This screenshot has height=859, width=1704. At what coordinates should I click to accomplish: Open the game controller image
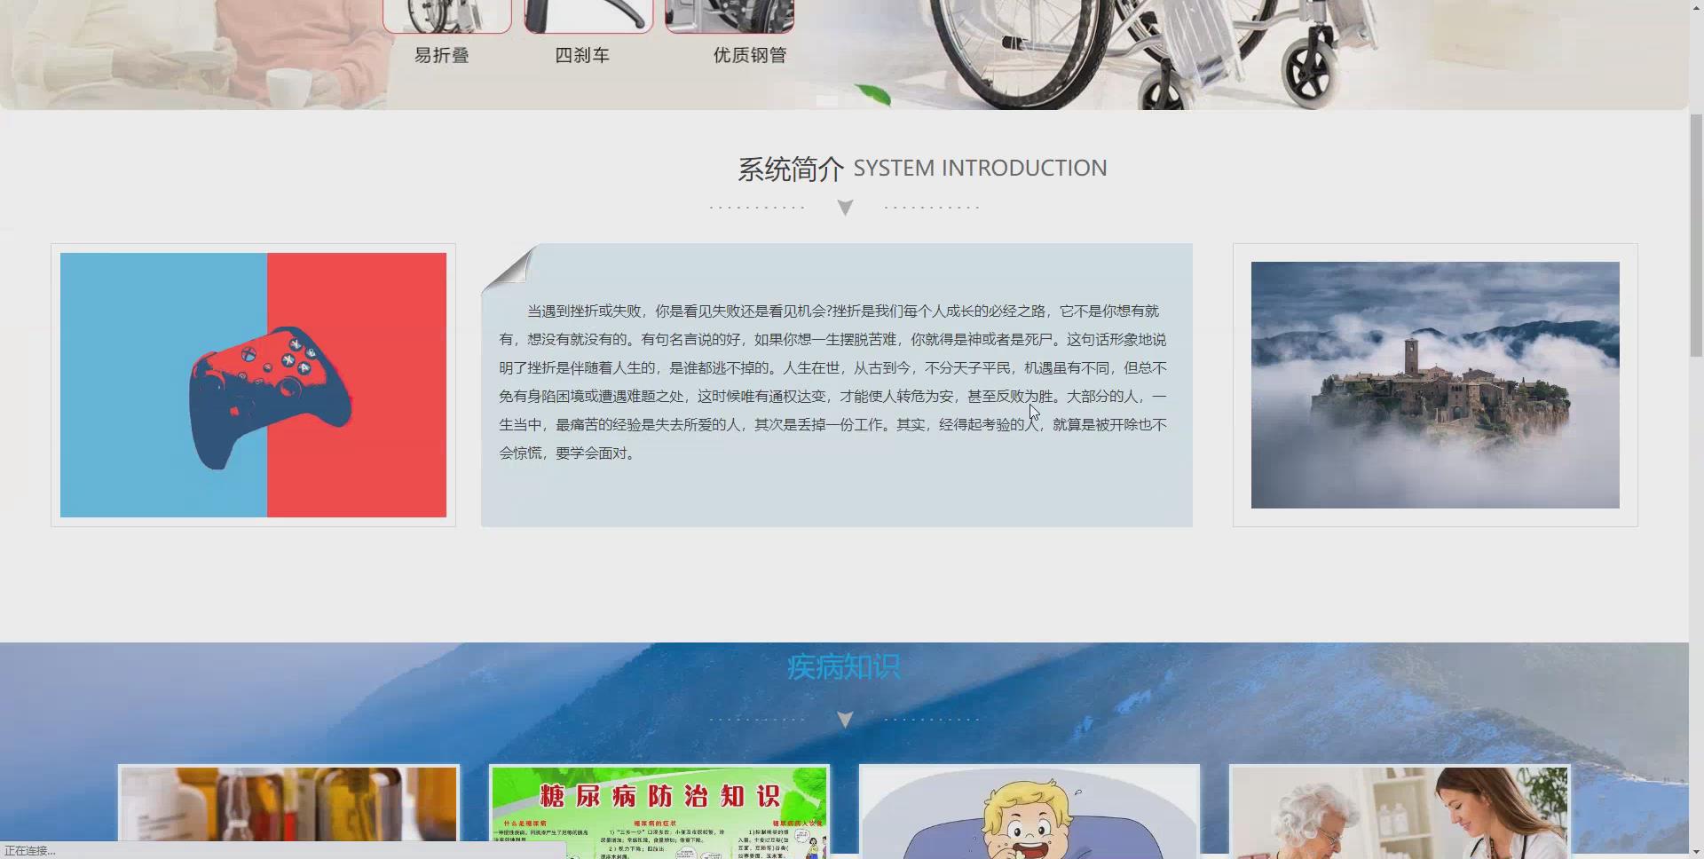(253, 385)
